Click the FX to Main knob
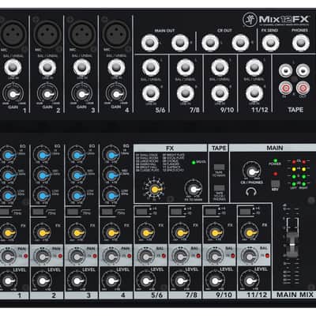The width and height of the screenshot is (316, 316). point(194,189)
